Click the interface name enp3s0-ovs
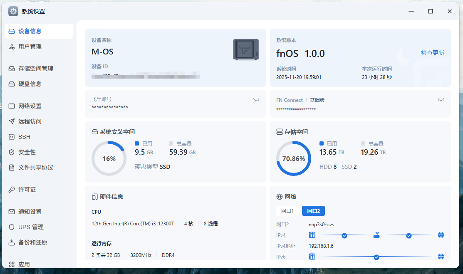The height and width of the screenshot is (274, 463). pos(321,225)
